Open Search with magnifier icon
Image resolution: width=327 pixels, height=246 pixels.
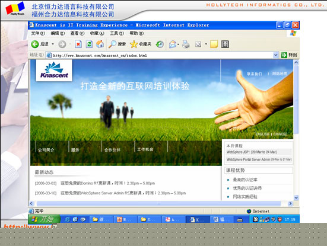[x=117, y=44]
